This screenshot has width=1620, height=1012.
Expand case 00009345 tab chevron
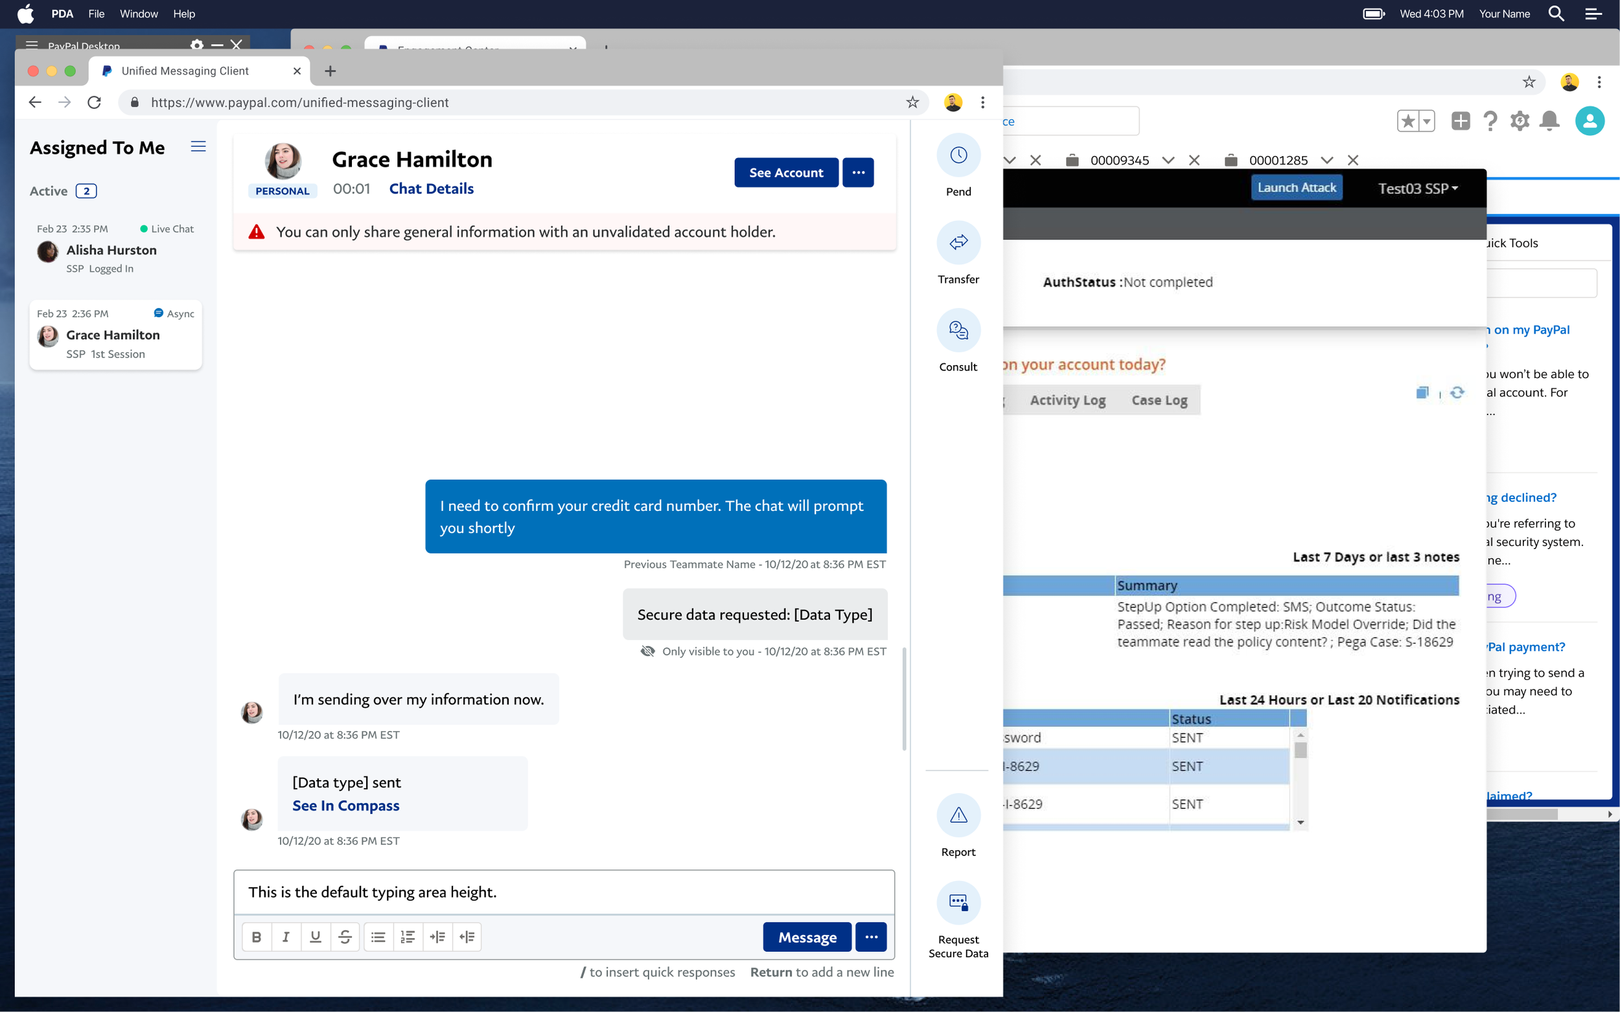[x=1168, y=161]
